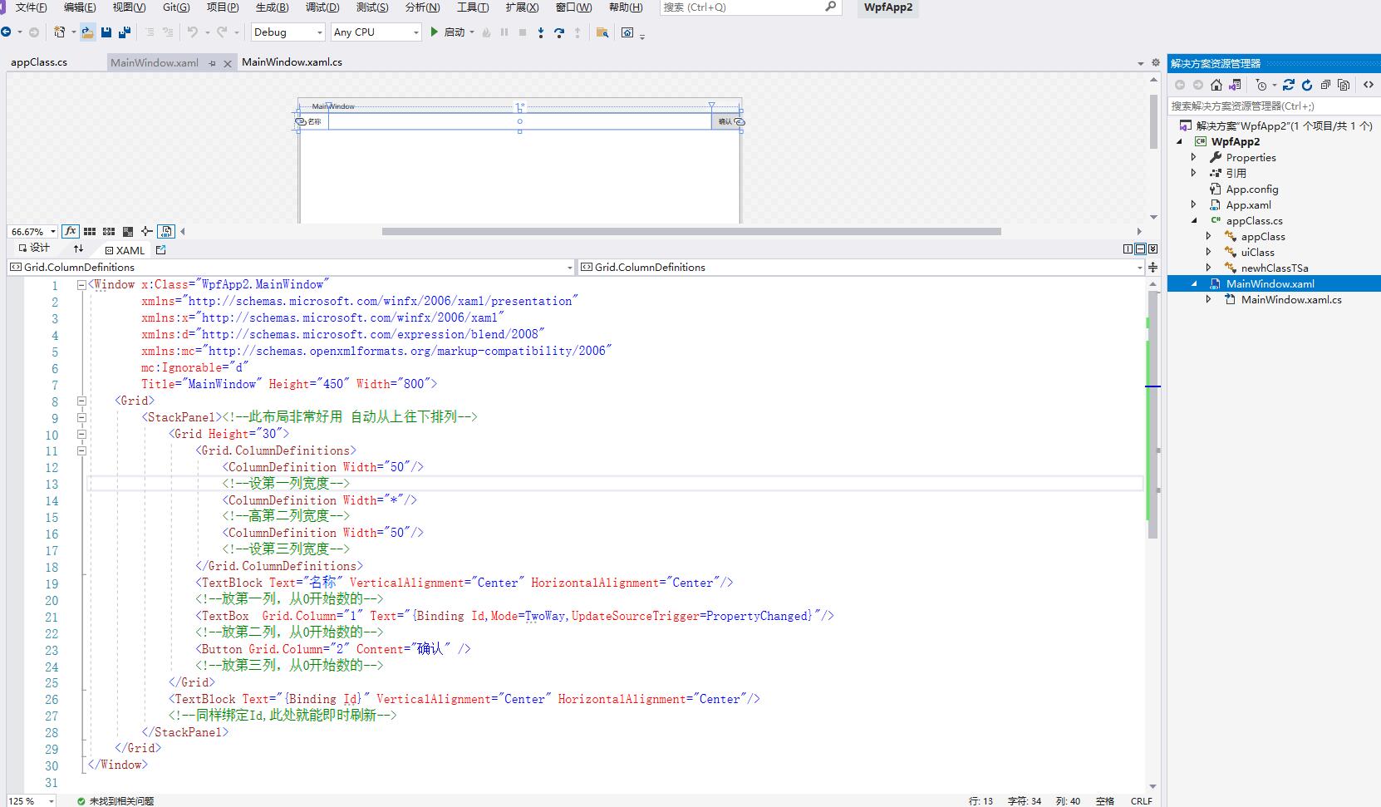Open the Git(G) menu
This screenshot has height=807, width=1381.
(x=175, y=7)
